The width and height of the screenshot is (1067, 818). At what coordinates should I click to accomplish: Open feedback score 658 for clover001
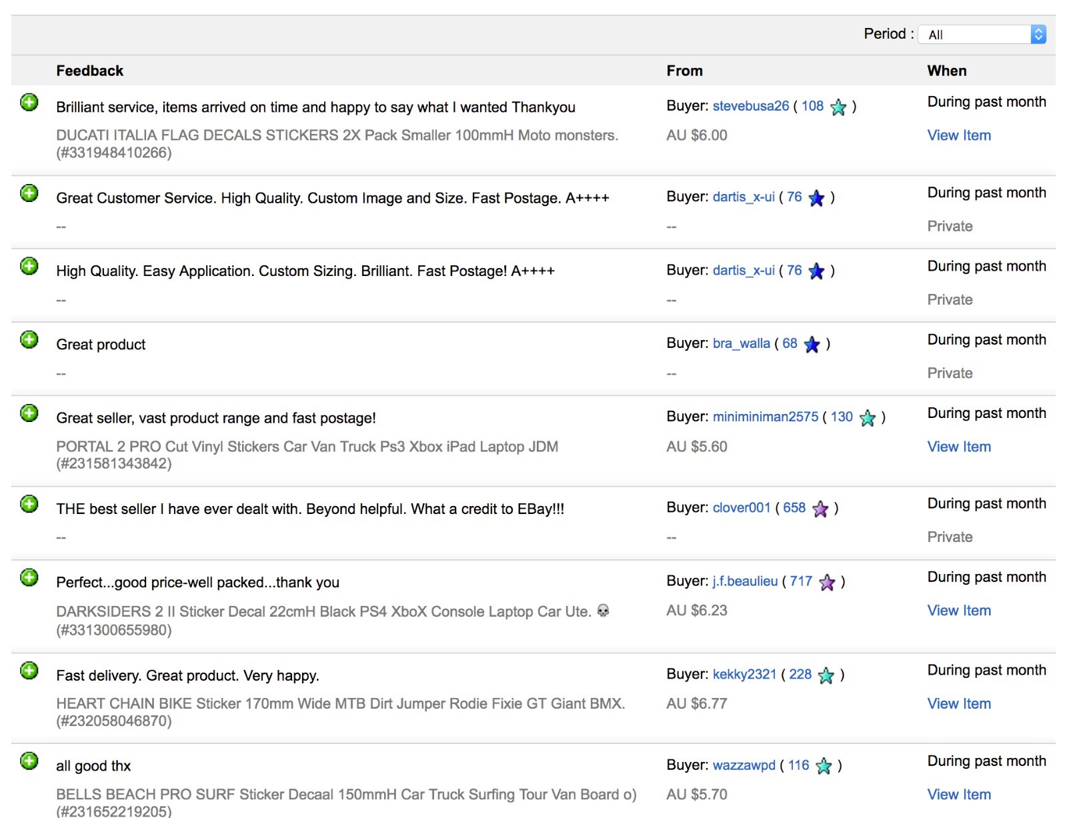coord(794,508)
